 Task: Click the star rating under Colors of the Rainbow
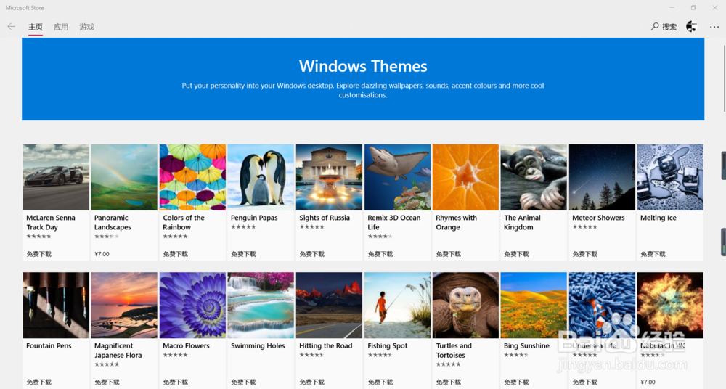(x=175, y=236)
